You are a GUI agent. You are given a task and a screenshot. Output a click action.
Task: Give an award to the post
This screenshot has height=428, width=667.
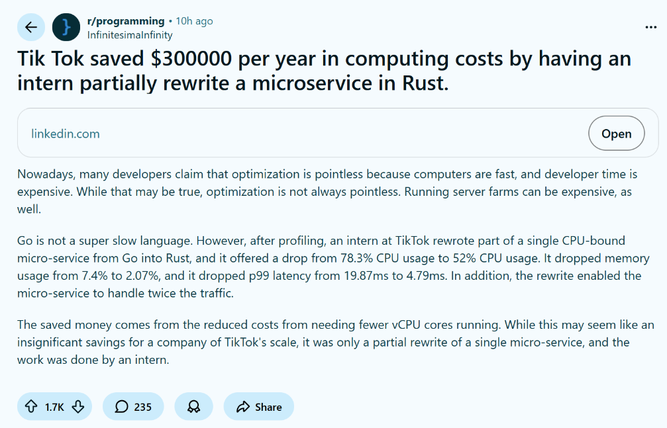[193, 407]
